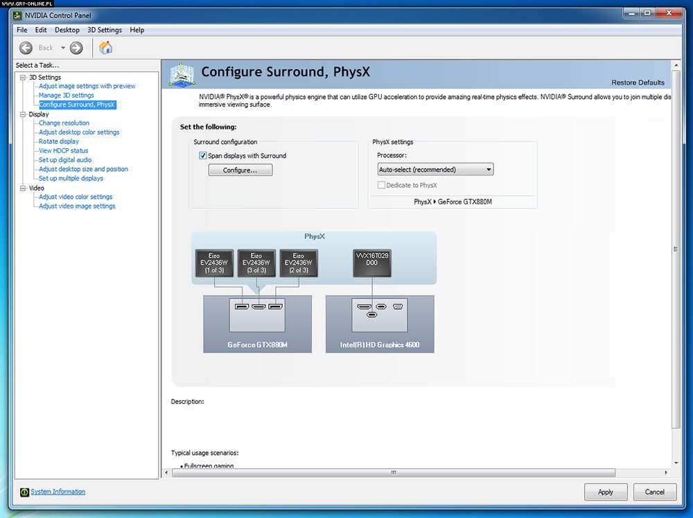Open Manage 3D settings in task tree
This screenshot has width=693, height=518.
coord(67,96)
